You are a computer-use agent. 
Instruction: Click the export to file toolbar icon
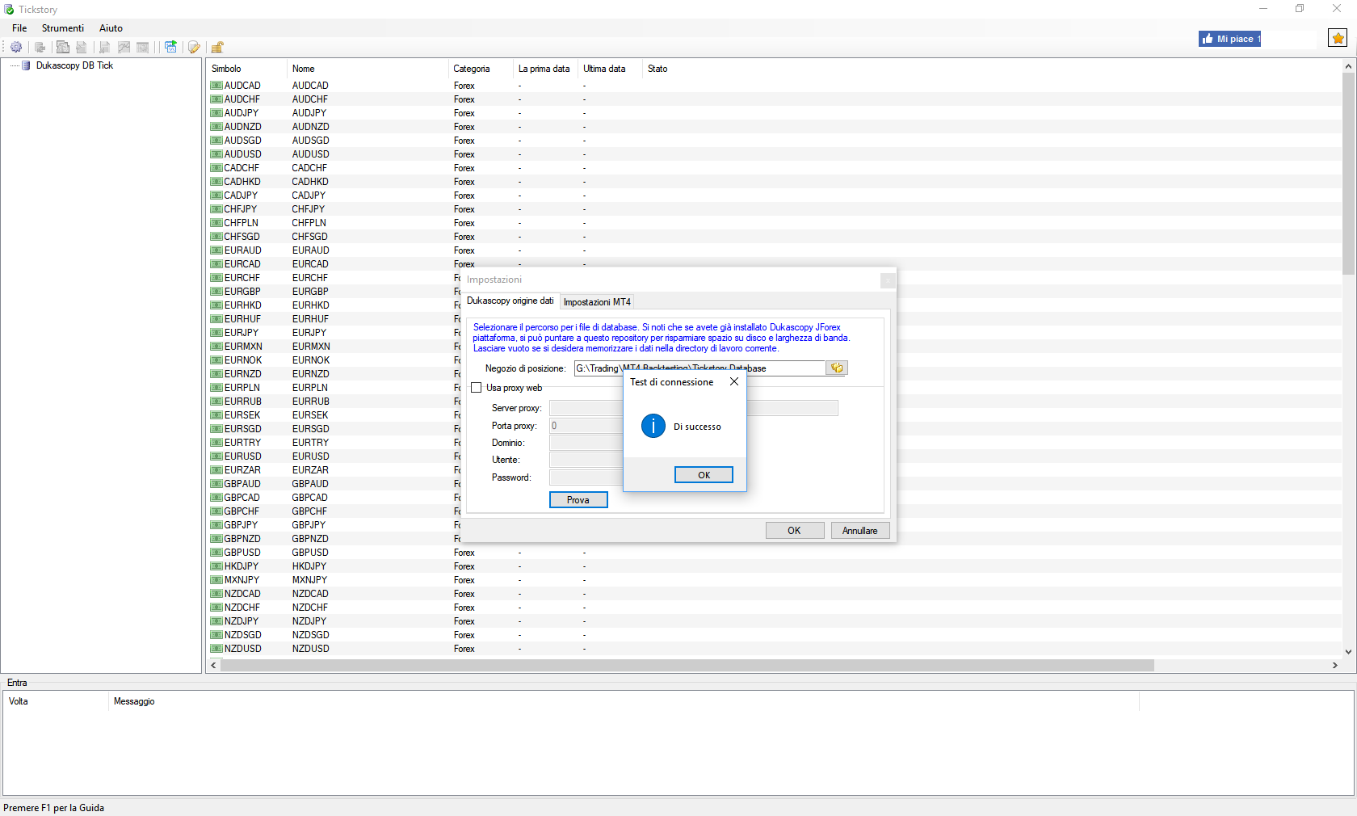(x=63, y=47)
